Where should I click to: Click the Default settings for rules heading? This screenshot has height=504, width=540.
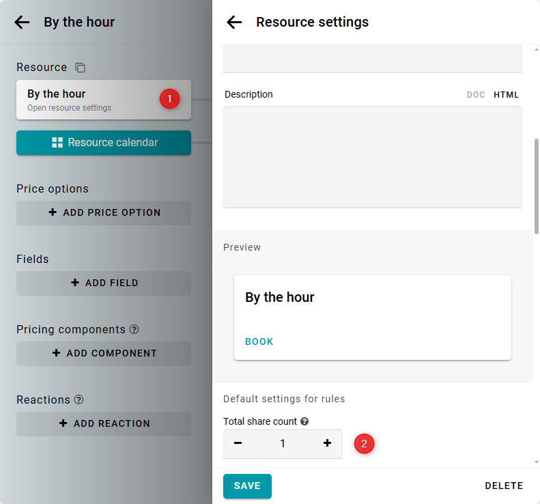click(x=284, y=399)
